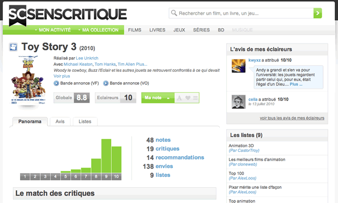The image size is (338, 203).
Task: Open the MA COLLECTION dropdown menu
Action: click(x=99, y=30)
